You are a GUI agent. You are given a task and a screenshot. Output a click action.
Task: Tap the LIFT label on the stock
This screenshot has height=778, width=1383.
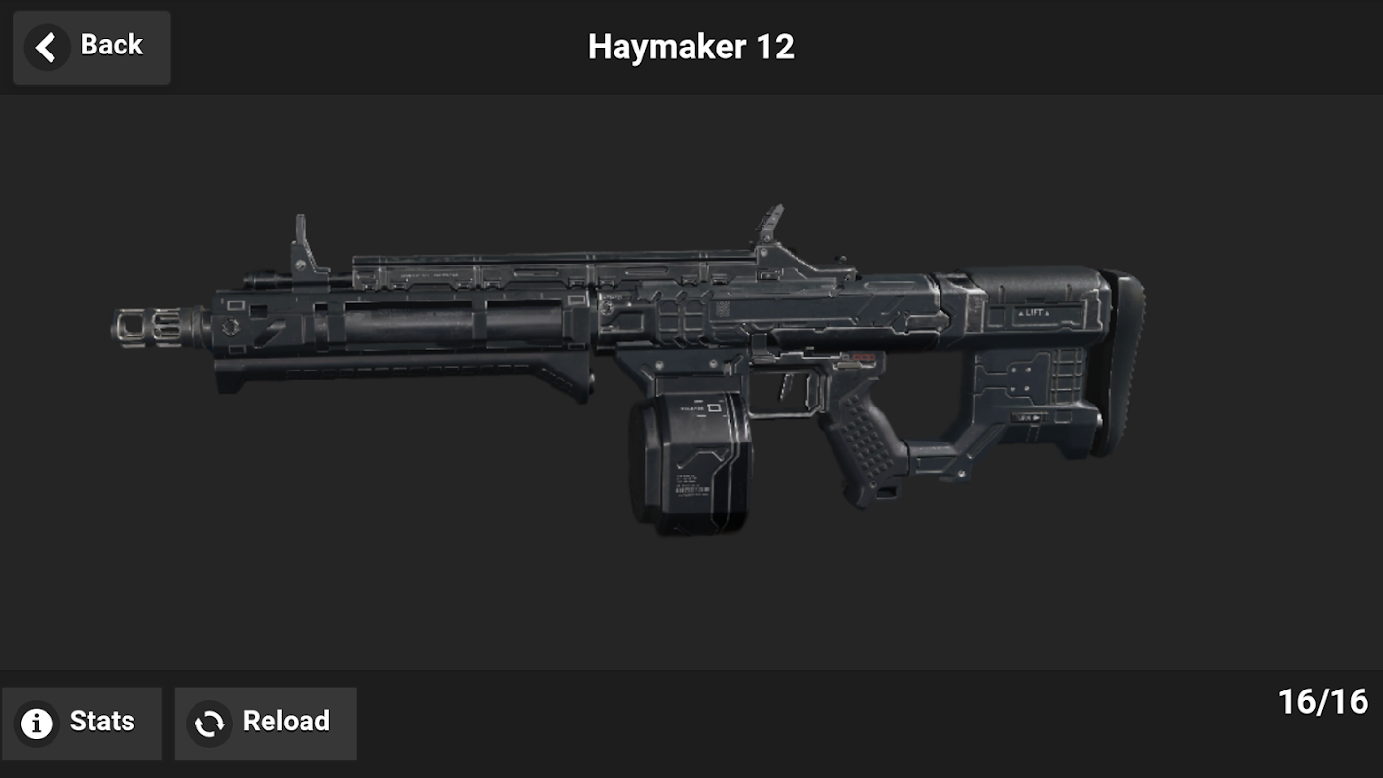[1033, 313]
